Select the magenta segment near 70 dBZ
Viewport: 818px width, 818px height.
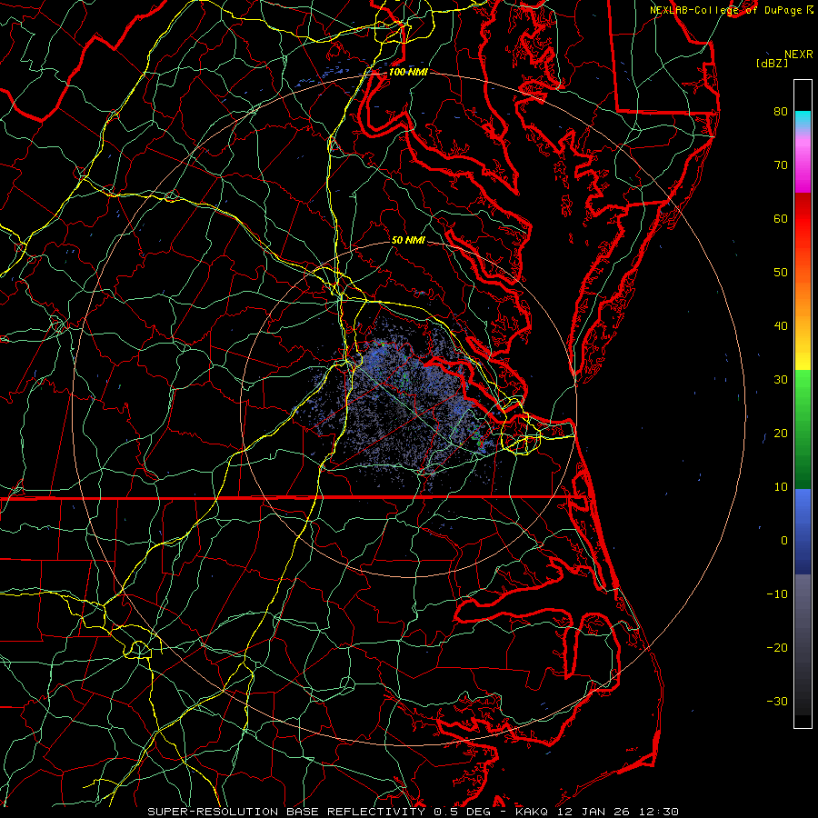click(x=803, y=178)
